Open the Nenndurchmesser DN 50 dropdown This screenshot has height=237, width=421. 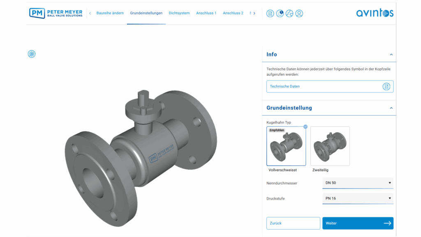[x=358, y=183]
